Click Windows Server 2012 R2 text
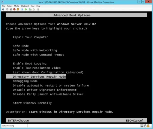This screenshot has width=153, height=129. tap(76, 24)
